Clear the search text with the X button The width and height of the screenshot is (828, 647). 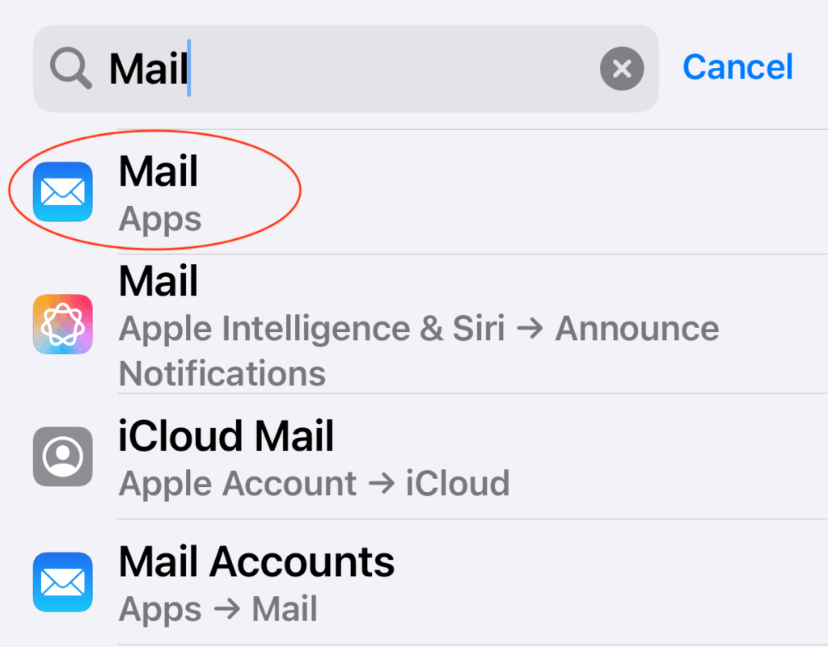point(622,69)
